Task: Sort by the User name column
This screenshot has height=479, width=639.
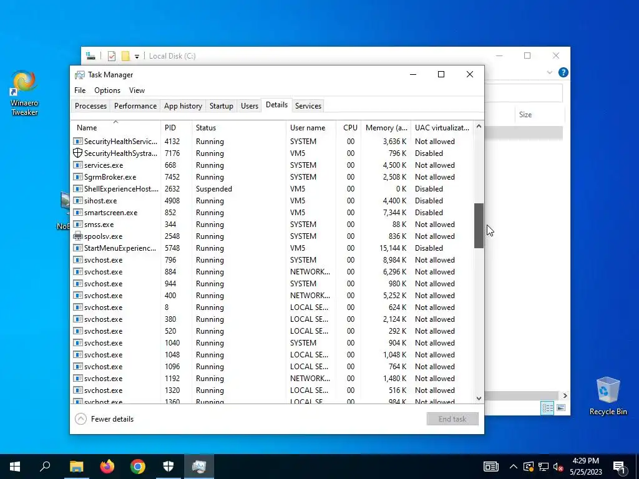Action: tap(311, 127)
